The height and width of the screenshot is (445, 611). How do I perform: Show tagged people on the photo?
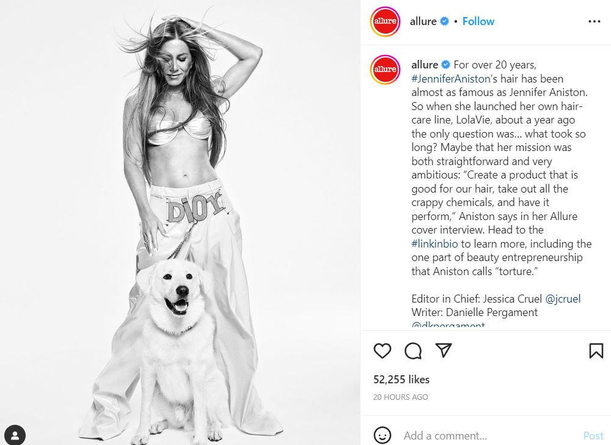[15, 435]
